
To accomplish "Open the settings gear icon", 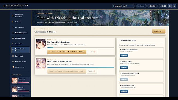I will [x=170, y=6].
